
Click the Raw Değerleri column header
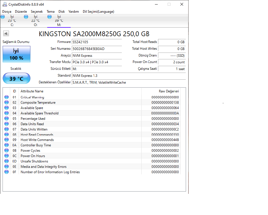click(161, 91)
